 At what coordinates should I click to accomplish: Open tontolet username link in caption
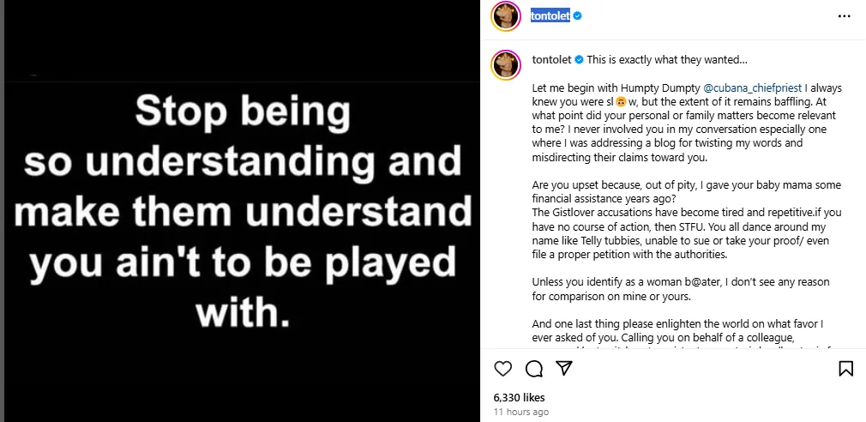click(x=551, y=60)
